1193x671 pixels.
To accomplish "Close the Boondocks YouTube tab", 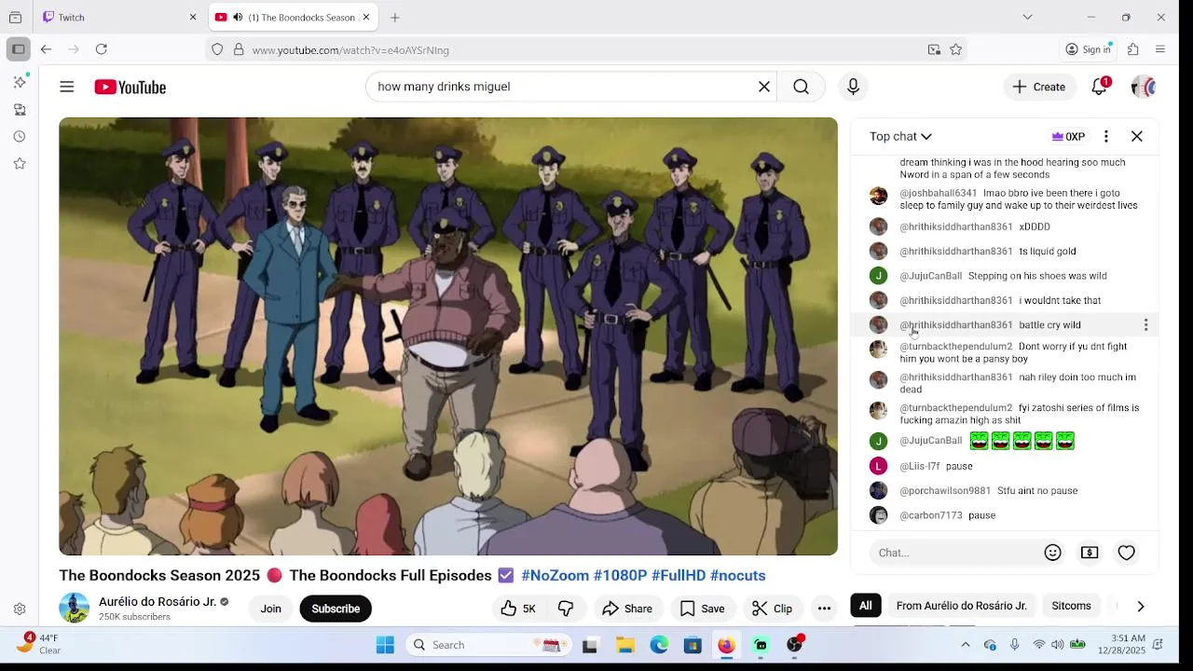I will click(x=366, y=17).
